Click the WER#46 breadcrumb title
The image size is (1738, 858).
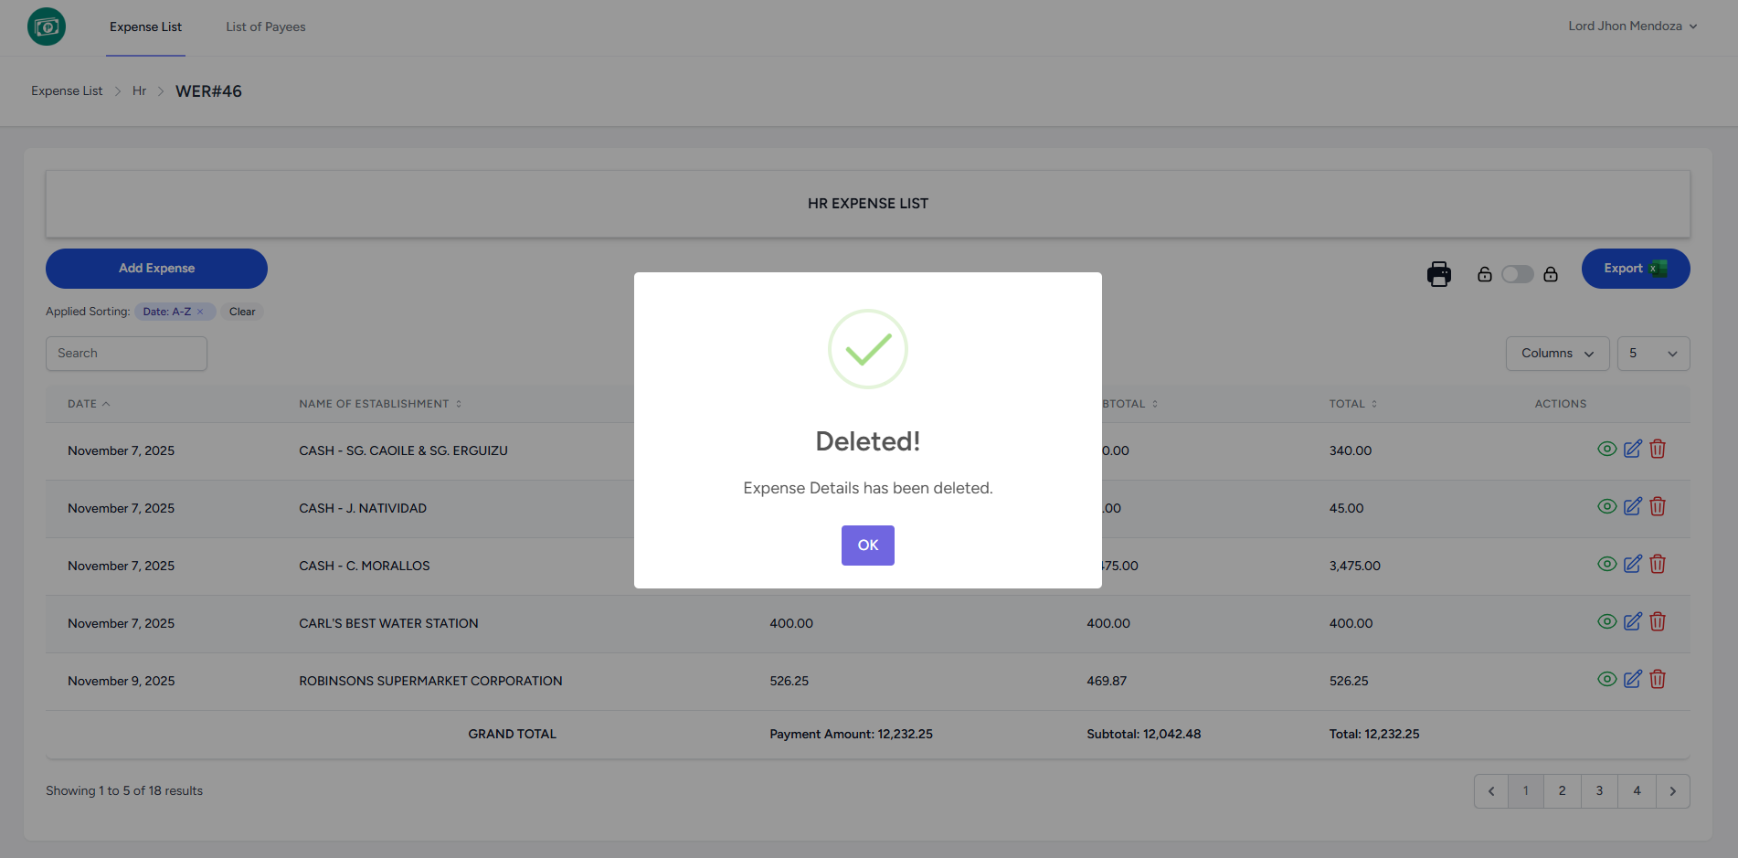[208, 91]
